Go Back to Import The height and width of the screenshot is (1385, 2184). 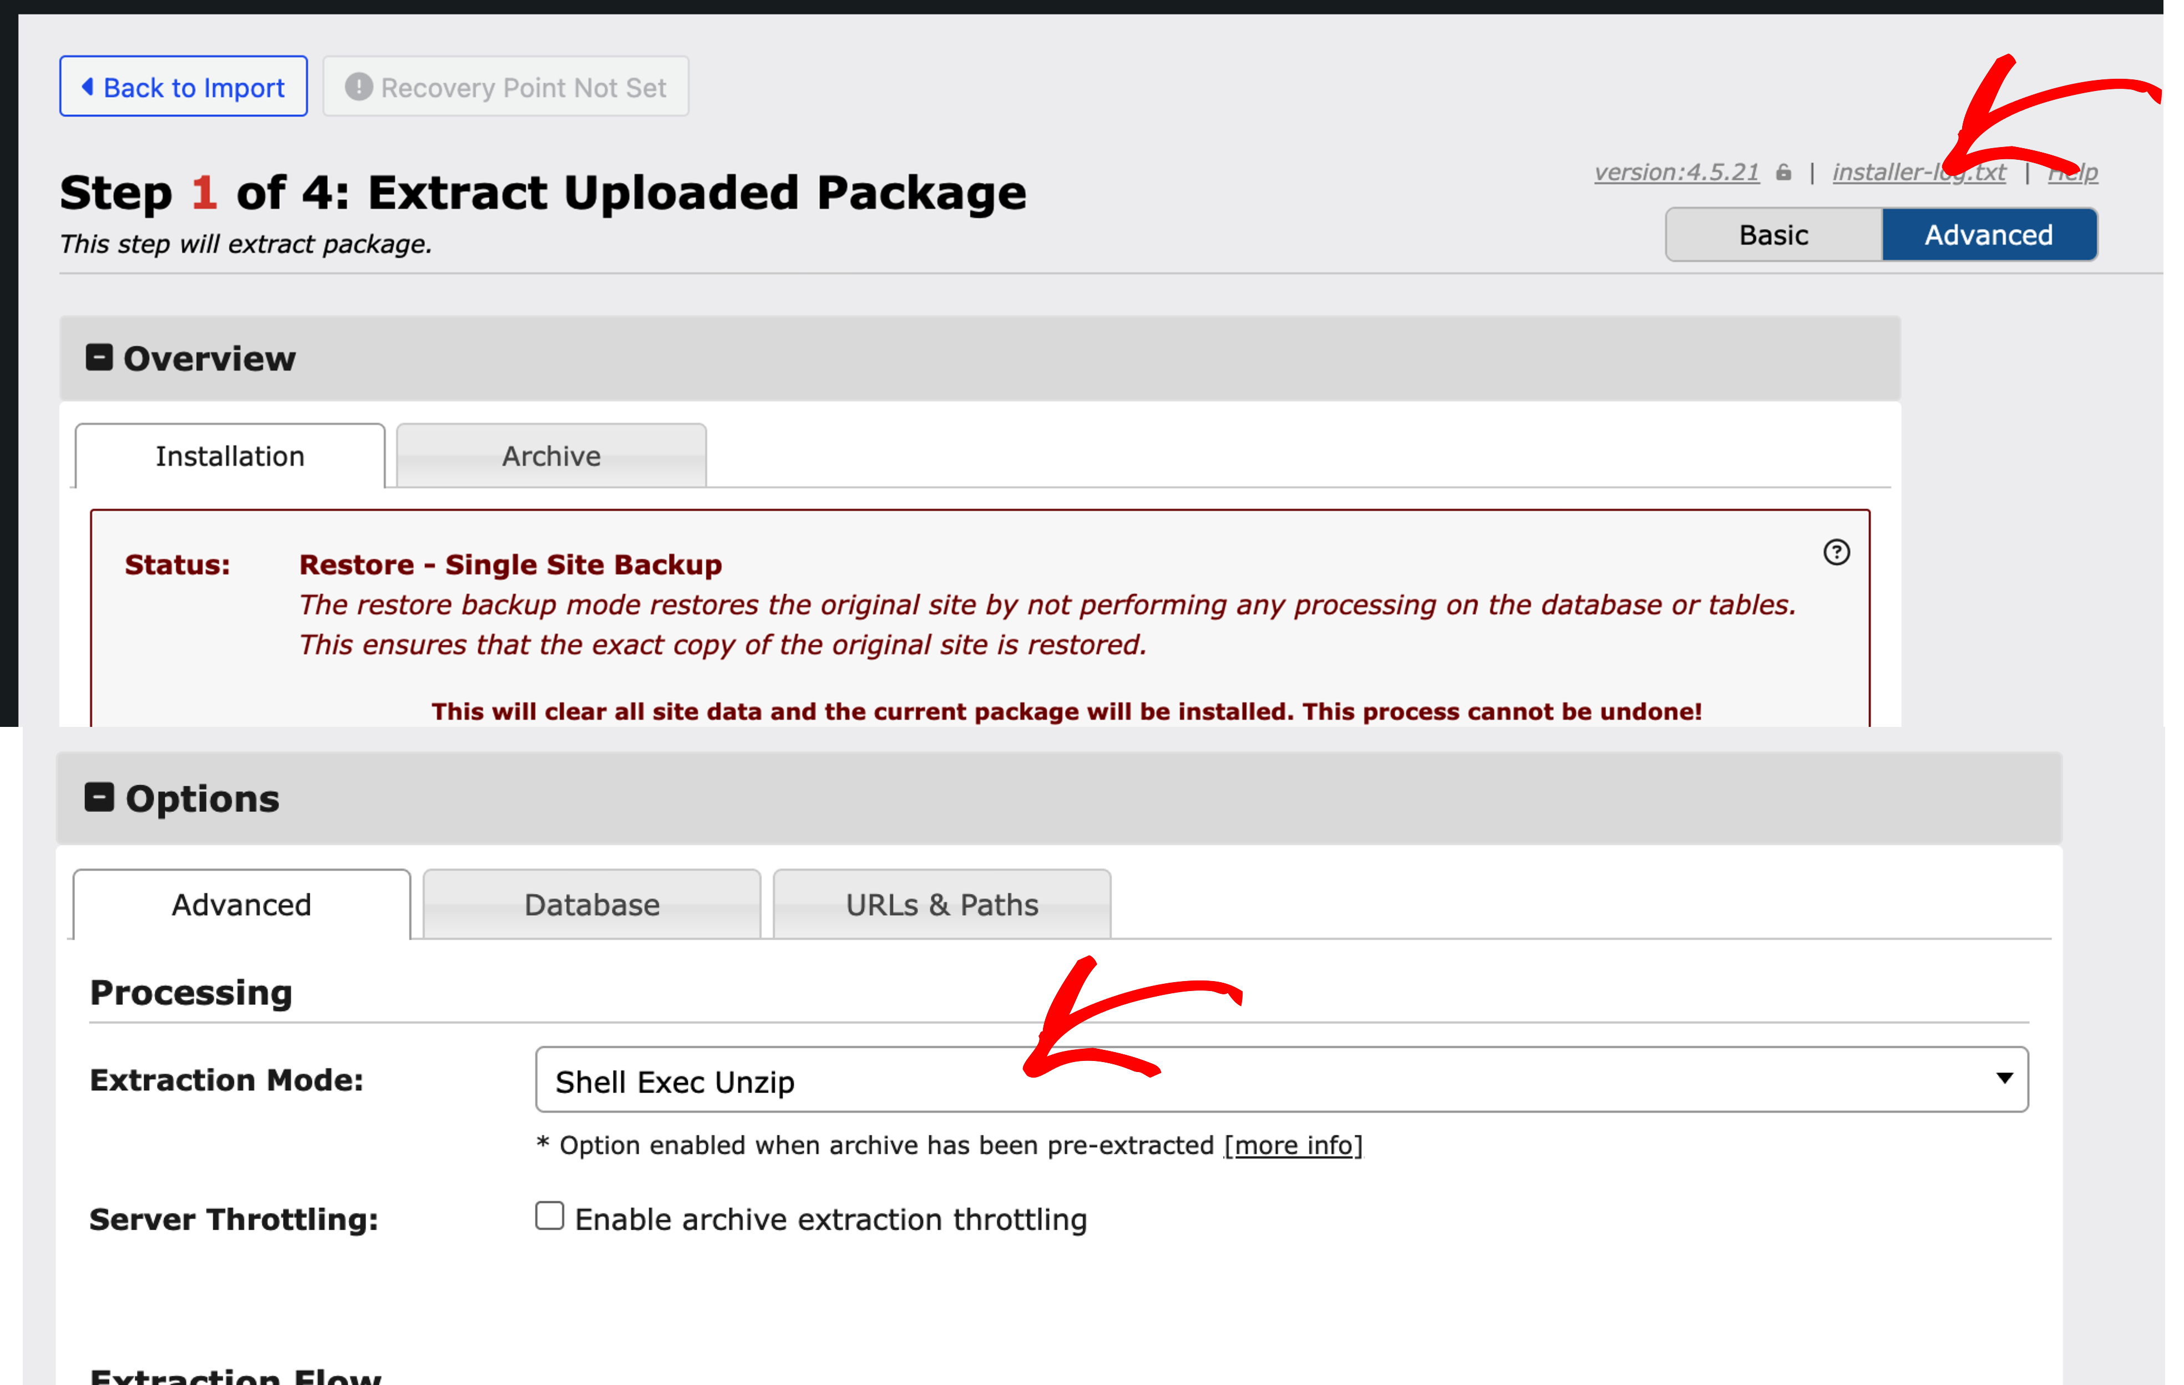(x=184, y=87)
